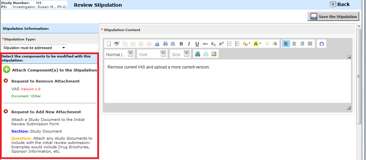The image size is (366, 160).
Task: Align text right
Action: click(302, 44)
